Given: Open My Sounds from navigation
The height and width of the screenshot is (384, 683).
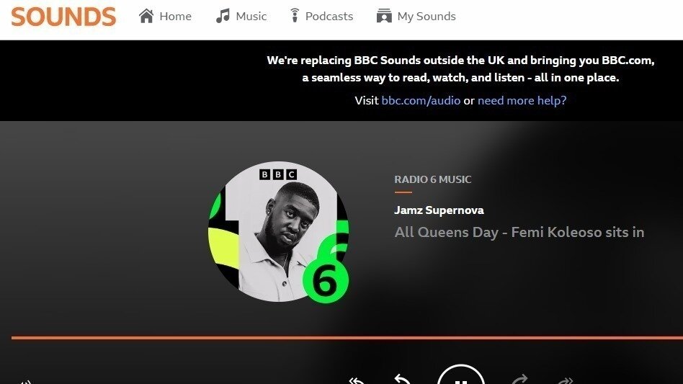Looking at the screenshot, I should pyautogui.click(x=416, y=16).
